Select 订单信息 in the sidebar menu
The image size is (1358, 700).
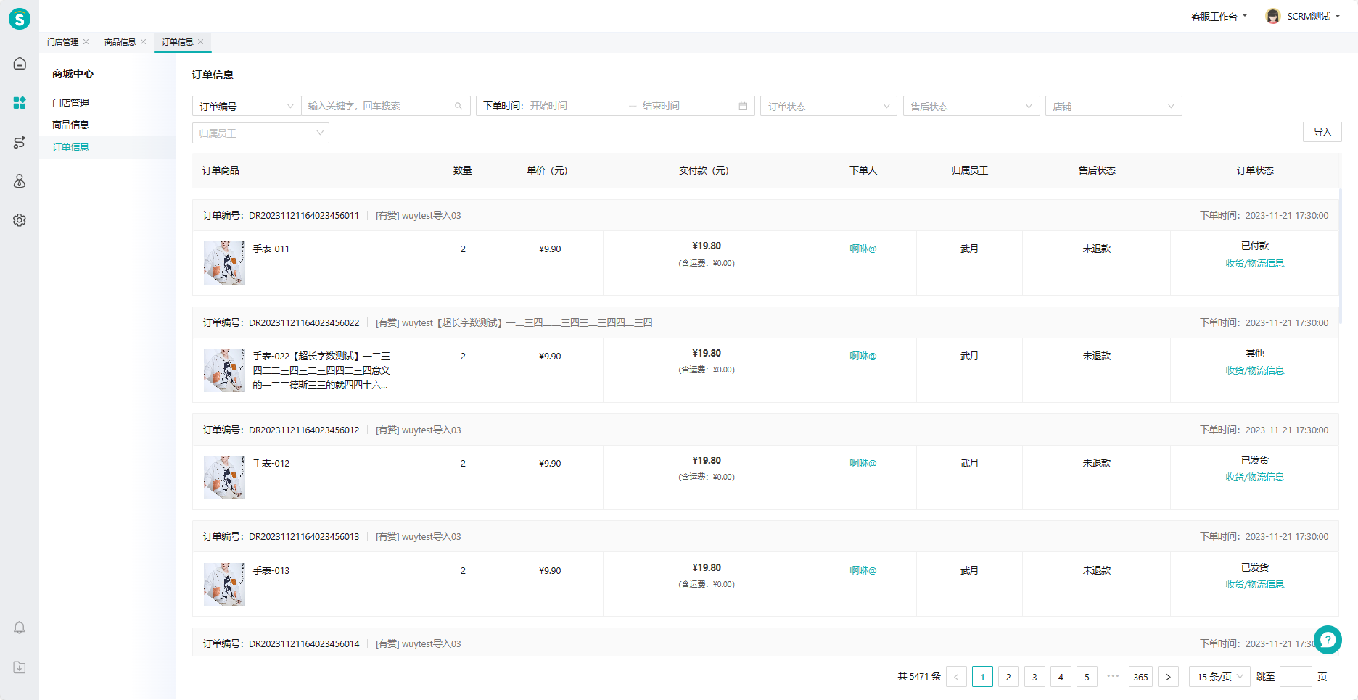(107, 147)
